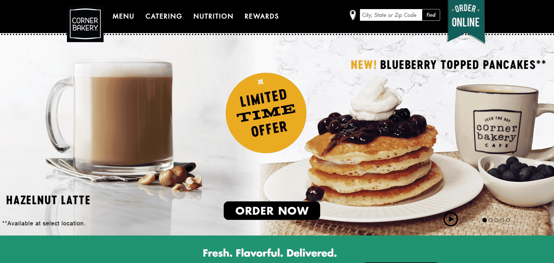554x263 pixels.
Task: Select the third carousel dot
Action: [496, 220]
